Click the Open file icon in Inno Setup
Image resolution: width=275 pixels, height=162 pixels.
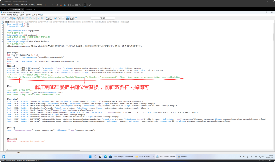(7, 18)
